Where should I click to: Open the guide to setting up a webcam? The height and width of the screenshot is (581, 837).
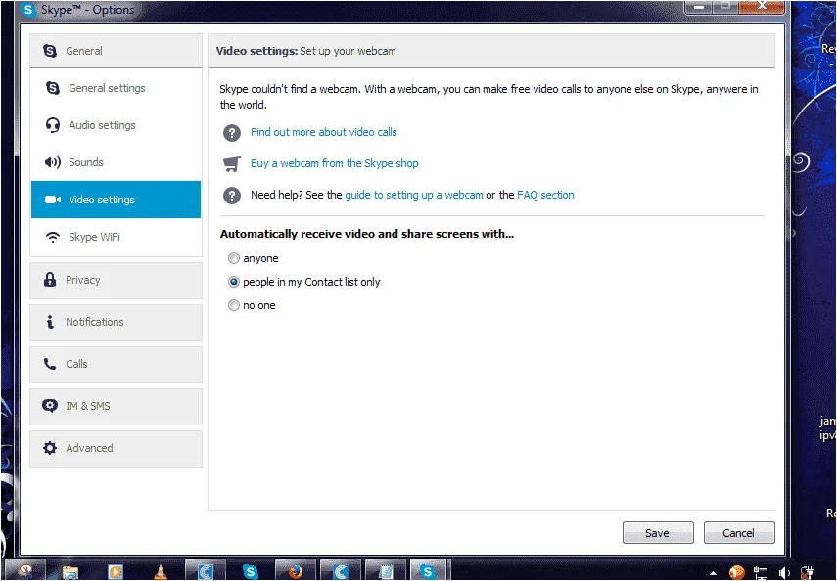(414, 195)
